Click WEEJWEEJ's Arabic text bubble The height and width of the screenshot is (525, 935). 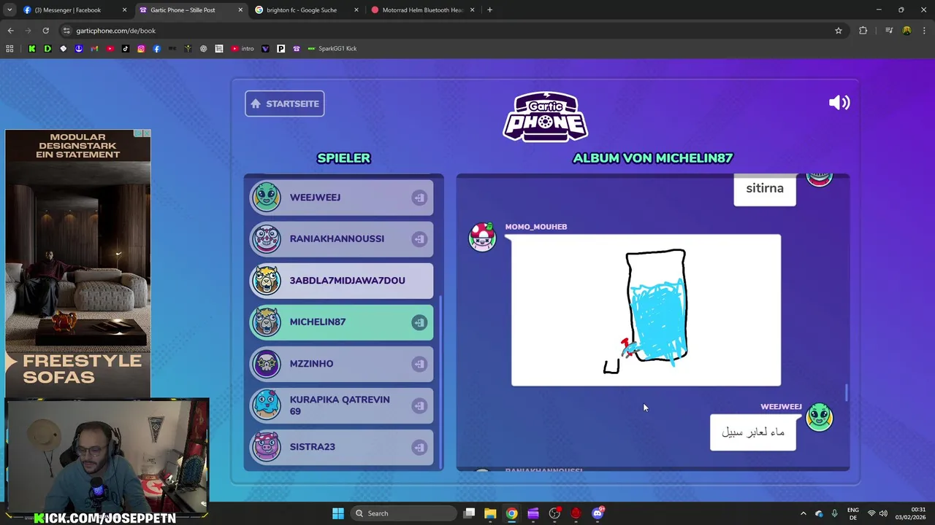pos(753,432)
